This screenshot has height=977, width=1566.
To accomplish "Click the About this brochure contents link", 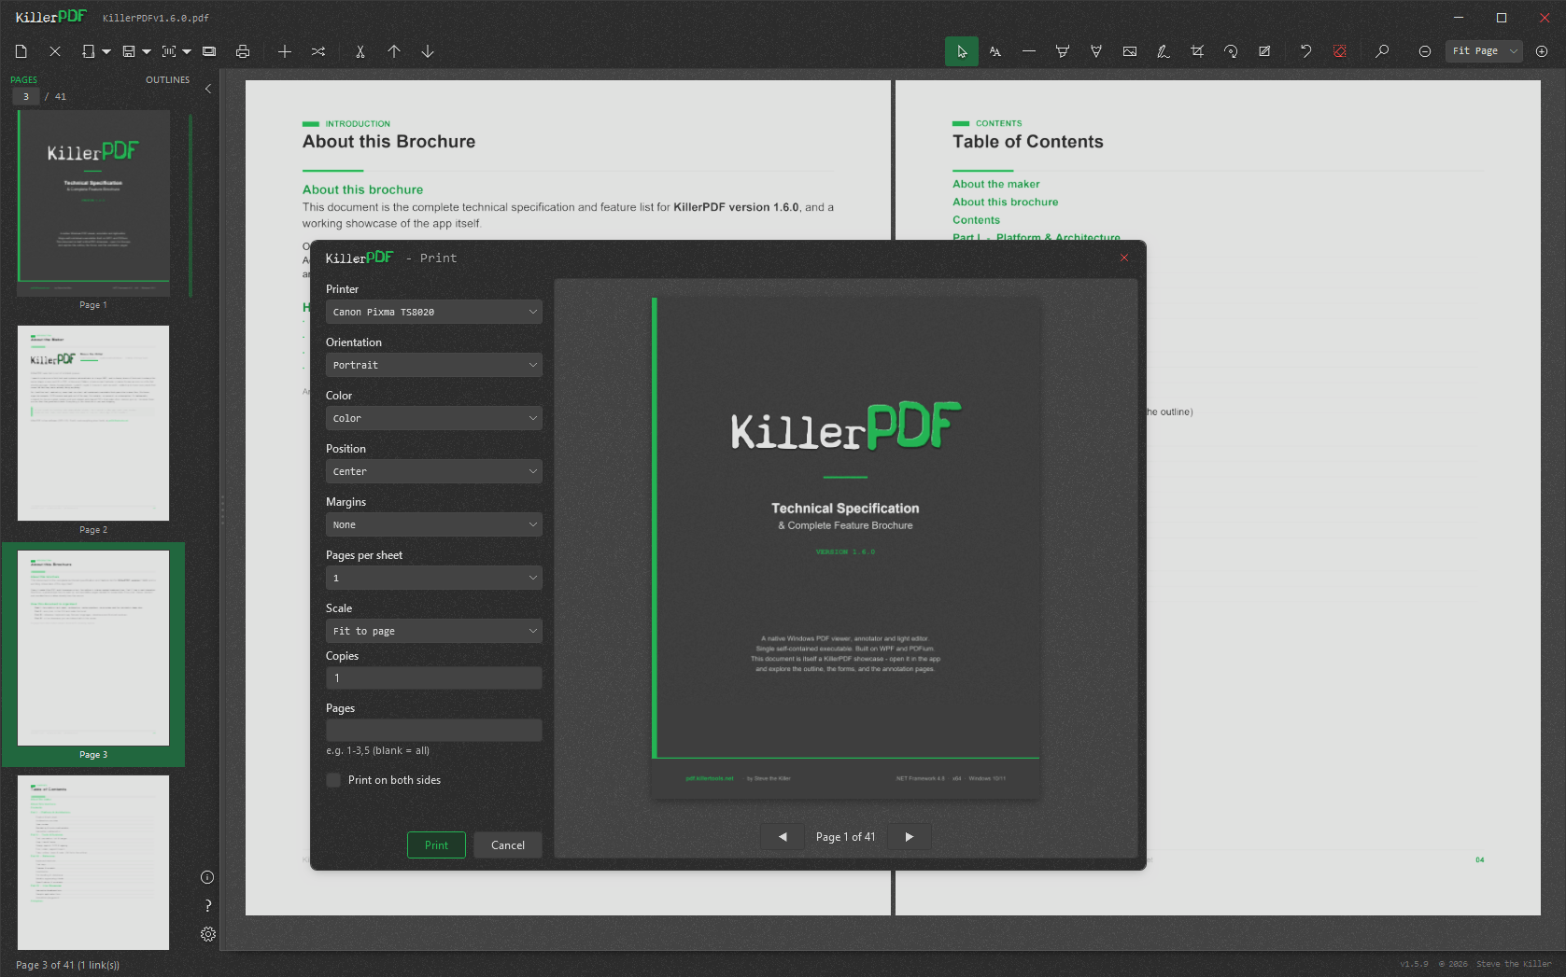I will coord(1006,202).
